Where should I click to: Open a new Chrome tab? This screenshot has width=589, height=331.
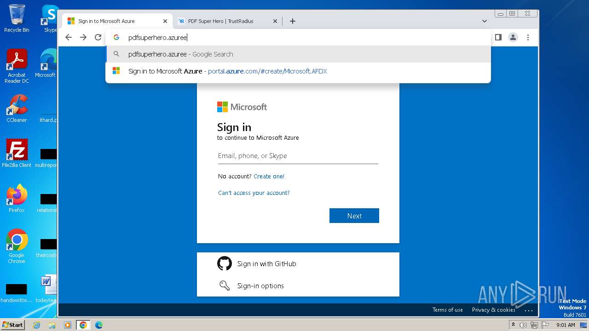click(x=292, y=21)
